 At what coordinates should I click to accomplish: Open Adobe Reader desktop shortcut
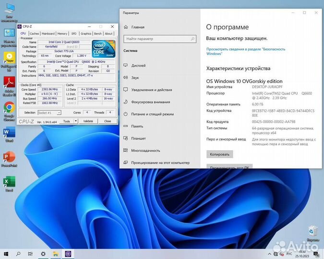click(9, 86)
